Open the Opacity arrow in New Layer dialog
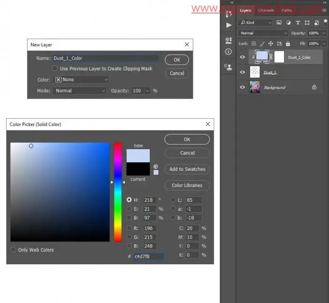This screenshot has width=329, height=303. [147, 91]
